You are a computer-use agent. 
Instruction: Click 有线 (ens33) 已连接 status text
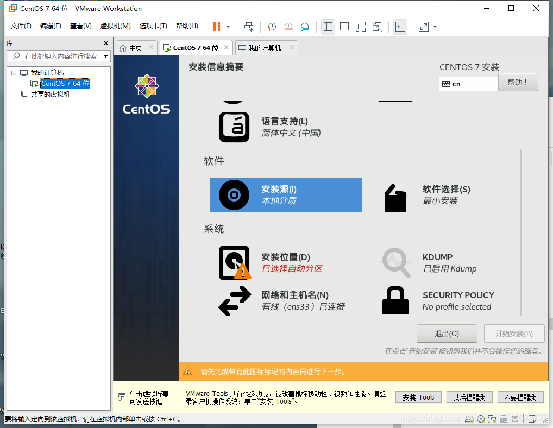[303, 307]
